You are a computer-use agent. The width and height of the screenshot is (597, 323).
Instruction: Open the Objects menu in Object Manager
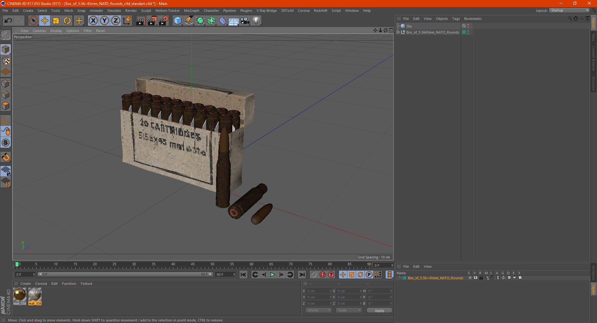pos(442,19)
